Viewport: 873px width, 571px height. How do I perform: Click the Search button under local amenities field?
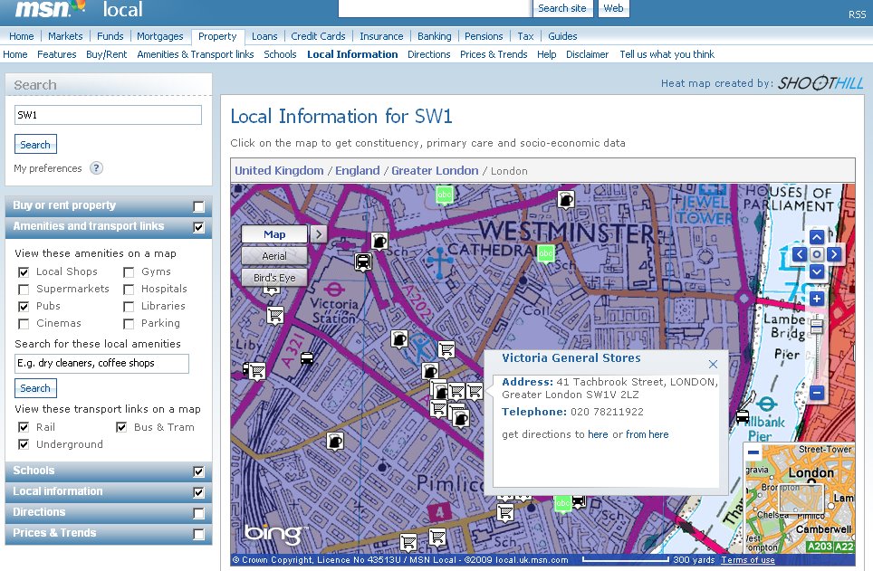point(35,388)
